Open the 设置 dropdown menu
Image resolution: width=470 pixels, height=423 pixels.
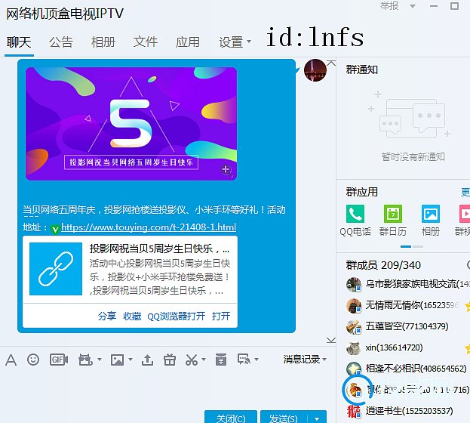(x=235, y=42)
